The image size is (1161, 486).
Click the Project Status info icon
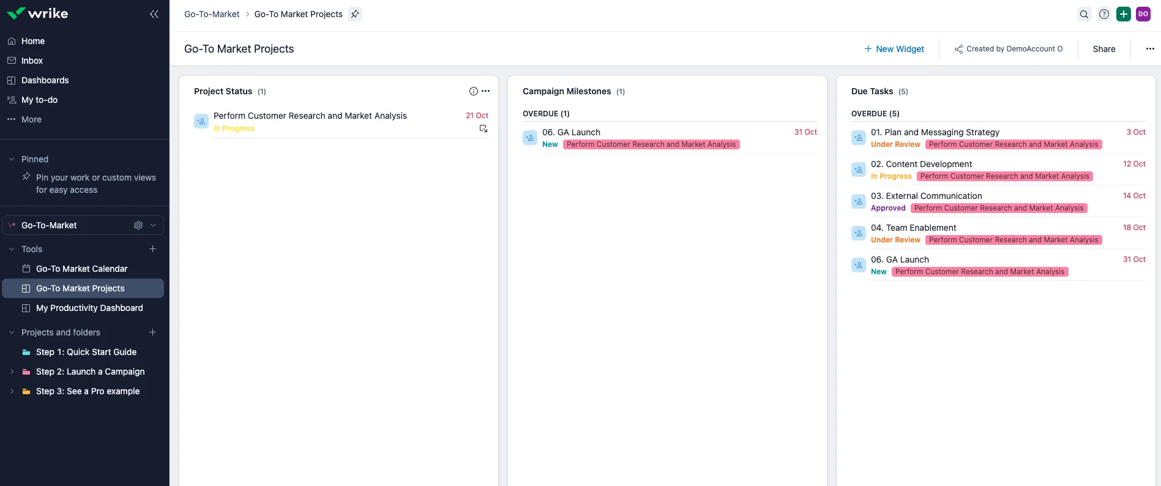coord(474,91)
